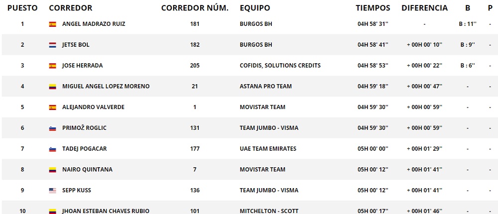
Task: Click the DIFERENCIA column header
Action: 424,8
